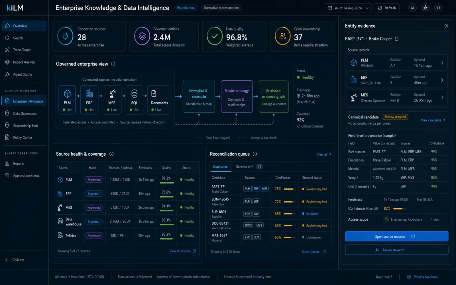Toggle light theme sun icon
The image size is (456, 285).
(425, 8)
